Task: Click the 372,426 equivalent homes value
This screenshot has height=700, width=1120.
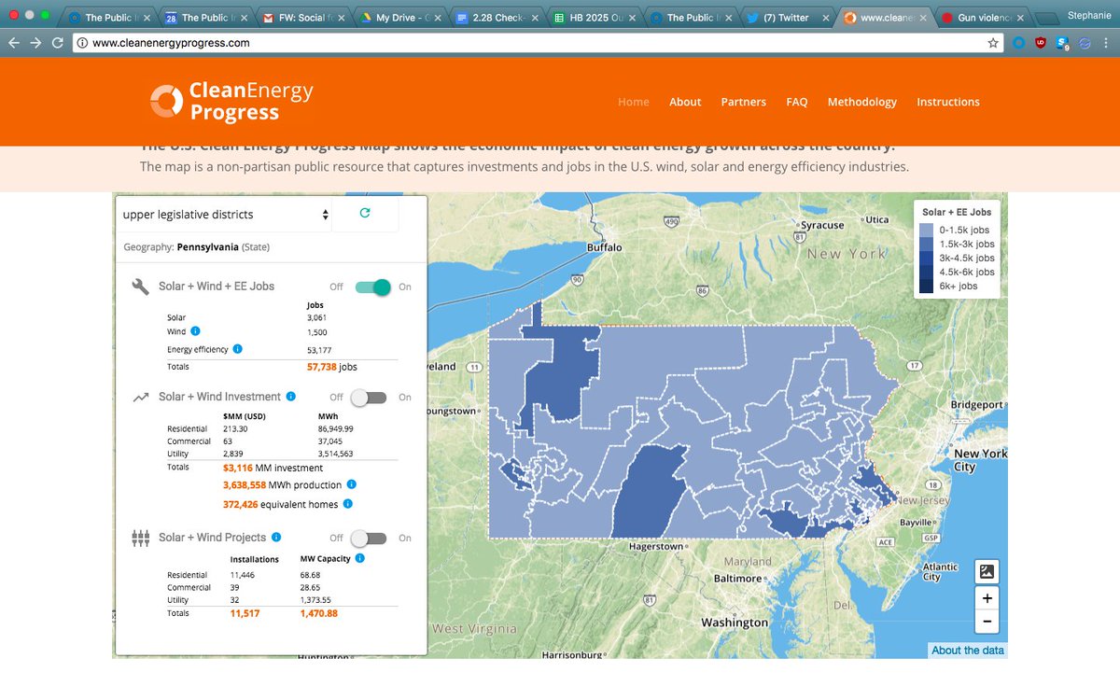Action: tap(279, 504)
